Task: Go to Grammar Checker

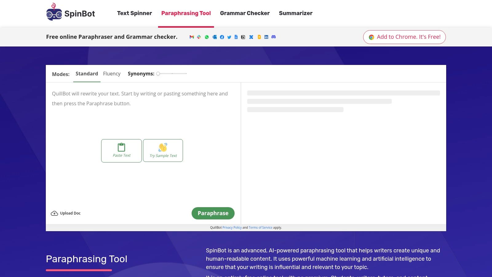Action: [245, 13]
